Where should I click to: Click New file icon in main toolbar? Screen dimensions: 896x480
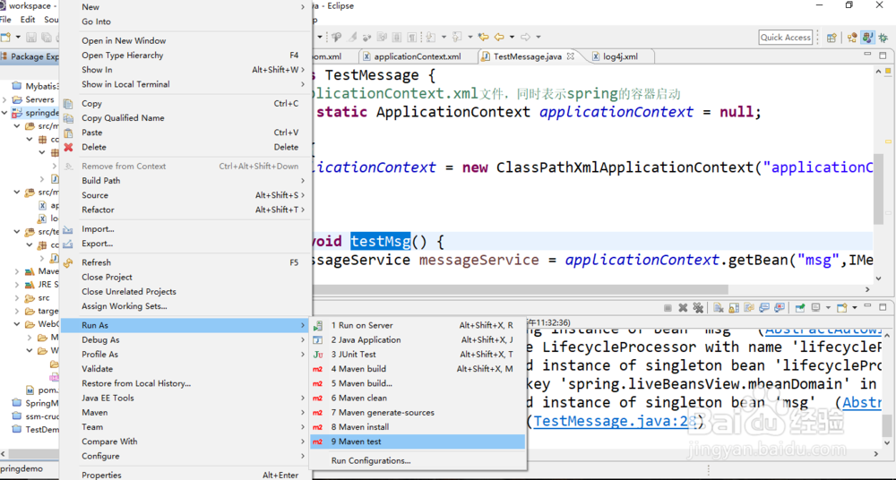(x=5, y=37)
